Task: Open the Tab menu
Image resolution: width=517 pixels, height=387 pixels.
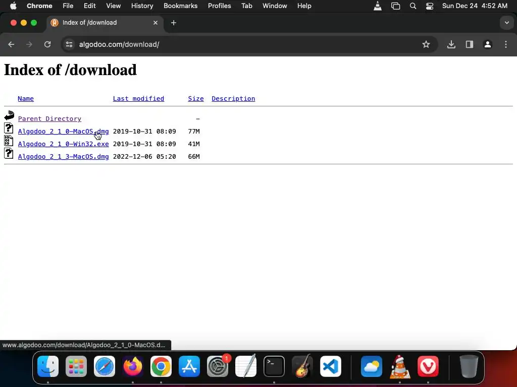Action: pos(246,6)
